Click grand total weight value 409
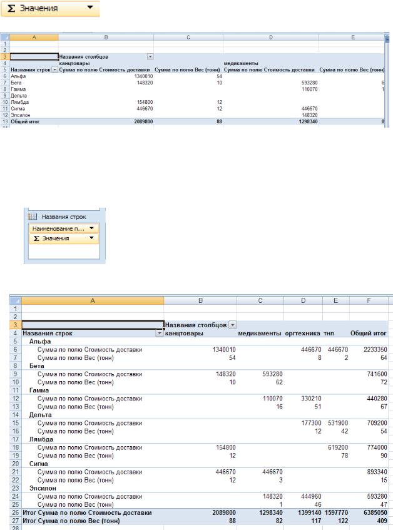 coord(382,521)
